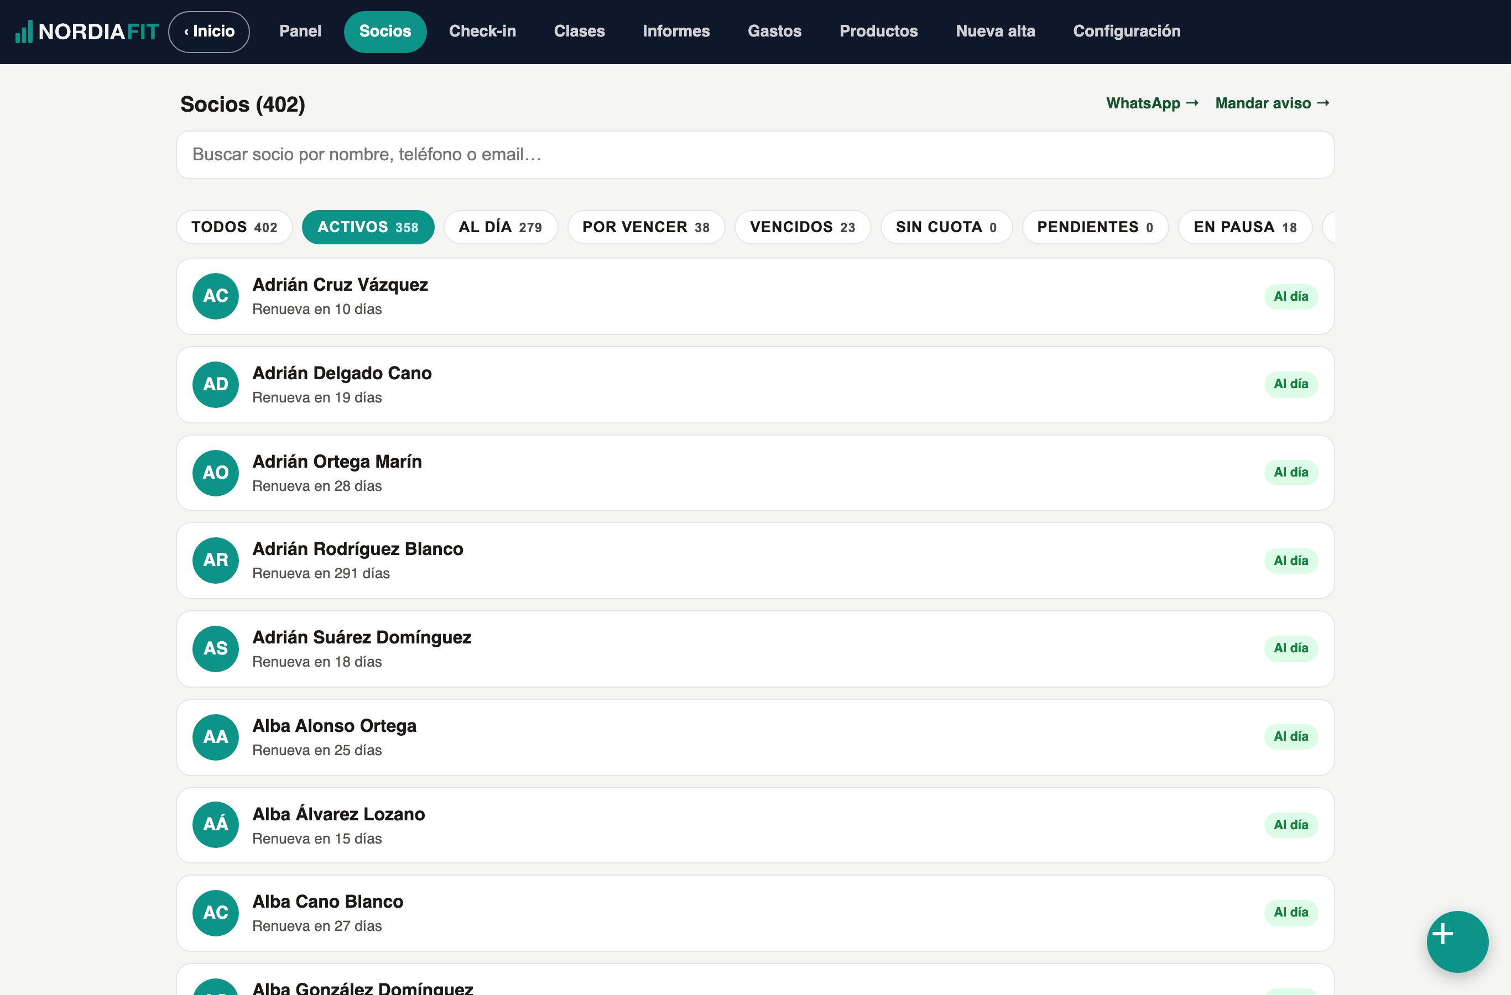This screenshot has width=1511, height=995.
Task: Filter members Al día 279
Action: [x=501, y=227]
